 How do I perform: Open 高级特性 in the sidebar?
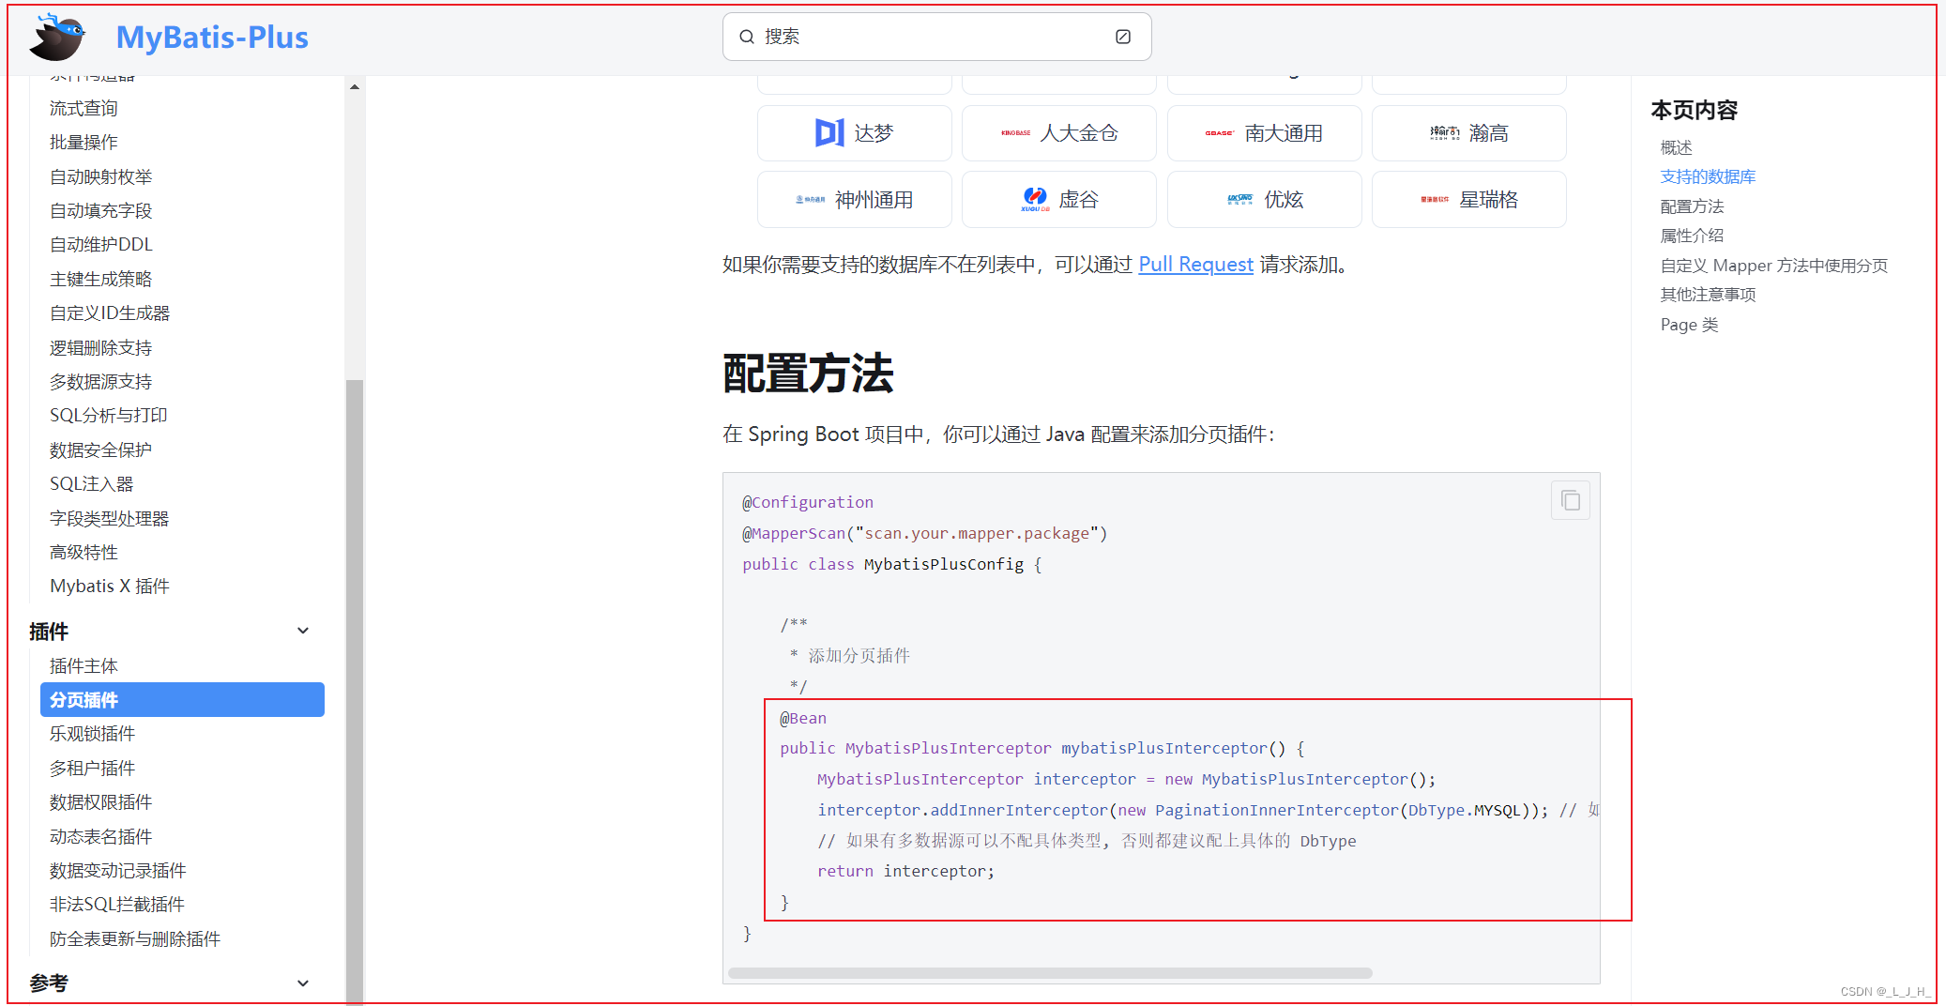84,553
